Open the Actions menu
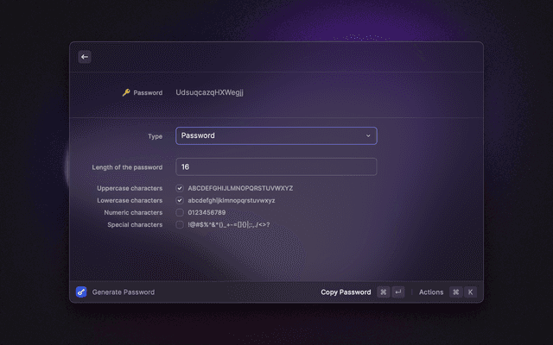Screen dimensions: 553x345 431,292
